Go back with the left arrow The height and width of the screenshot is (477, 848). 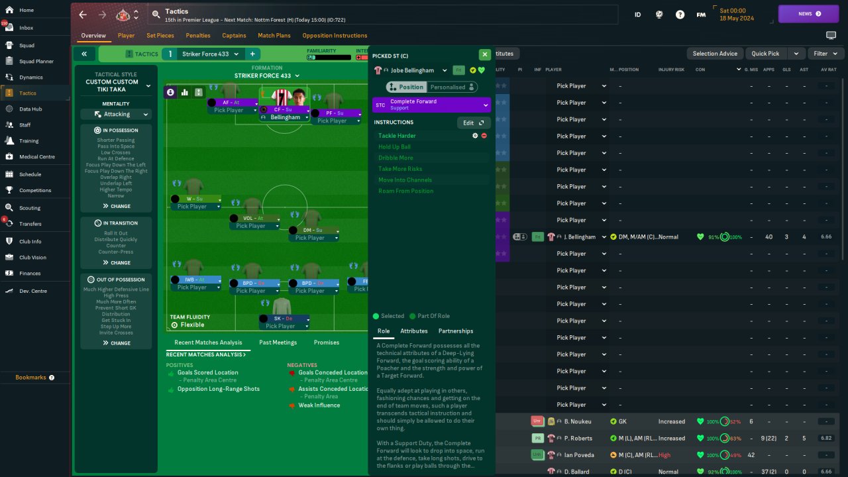(x=83, y=15)
